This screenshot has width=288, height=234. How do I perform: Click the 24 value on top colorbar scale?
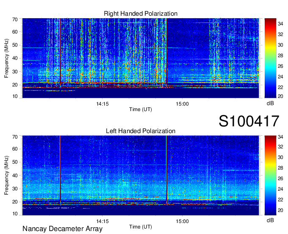(280, 77)
